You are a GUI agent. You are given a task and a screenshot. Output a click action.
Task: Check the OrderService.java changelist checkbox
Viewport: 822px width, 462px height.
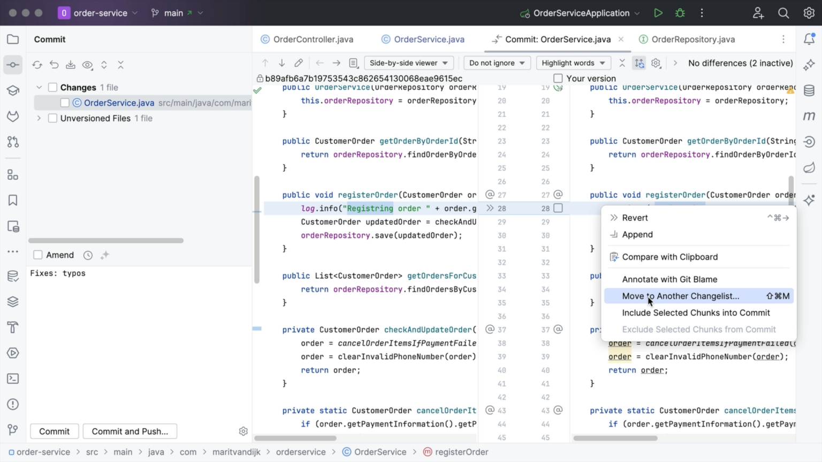click(64, 103)
